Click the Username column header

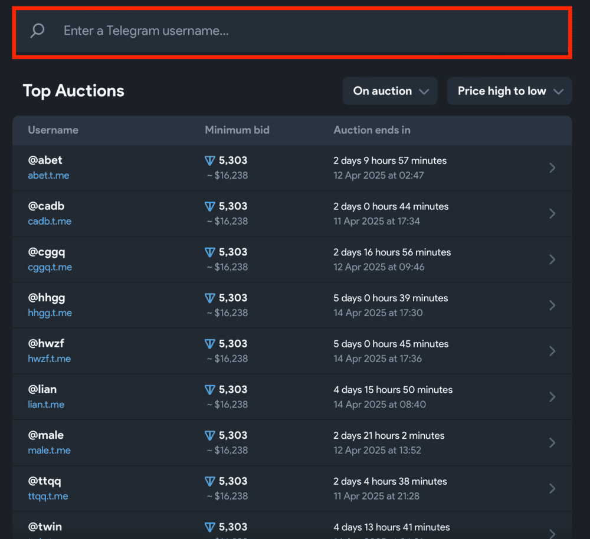click(x=53, y=130)
